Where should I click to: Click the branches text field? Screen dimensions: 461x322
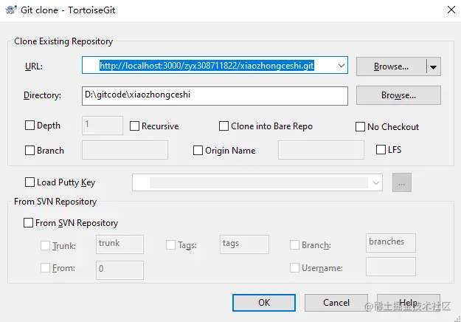click(391, 243)
